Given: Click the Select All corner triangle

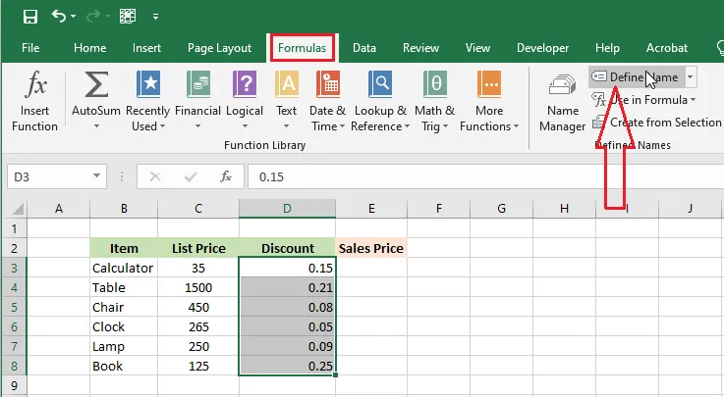Looking at the screenshot, I should click(18, 209).
